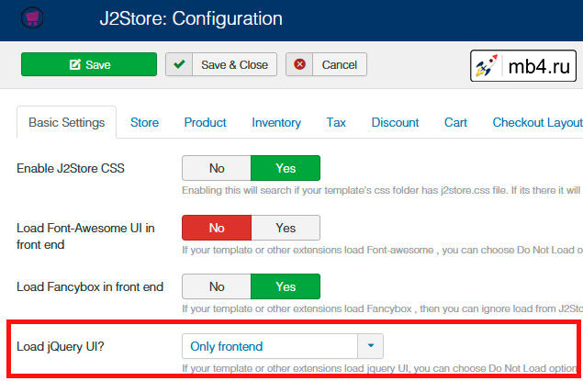The image size is (583, 381).
Task: Click the J2Store shopping cart logo icon
Action: 32,17
